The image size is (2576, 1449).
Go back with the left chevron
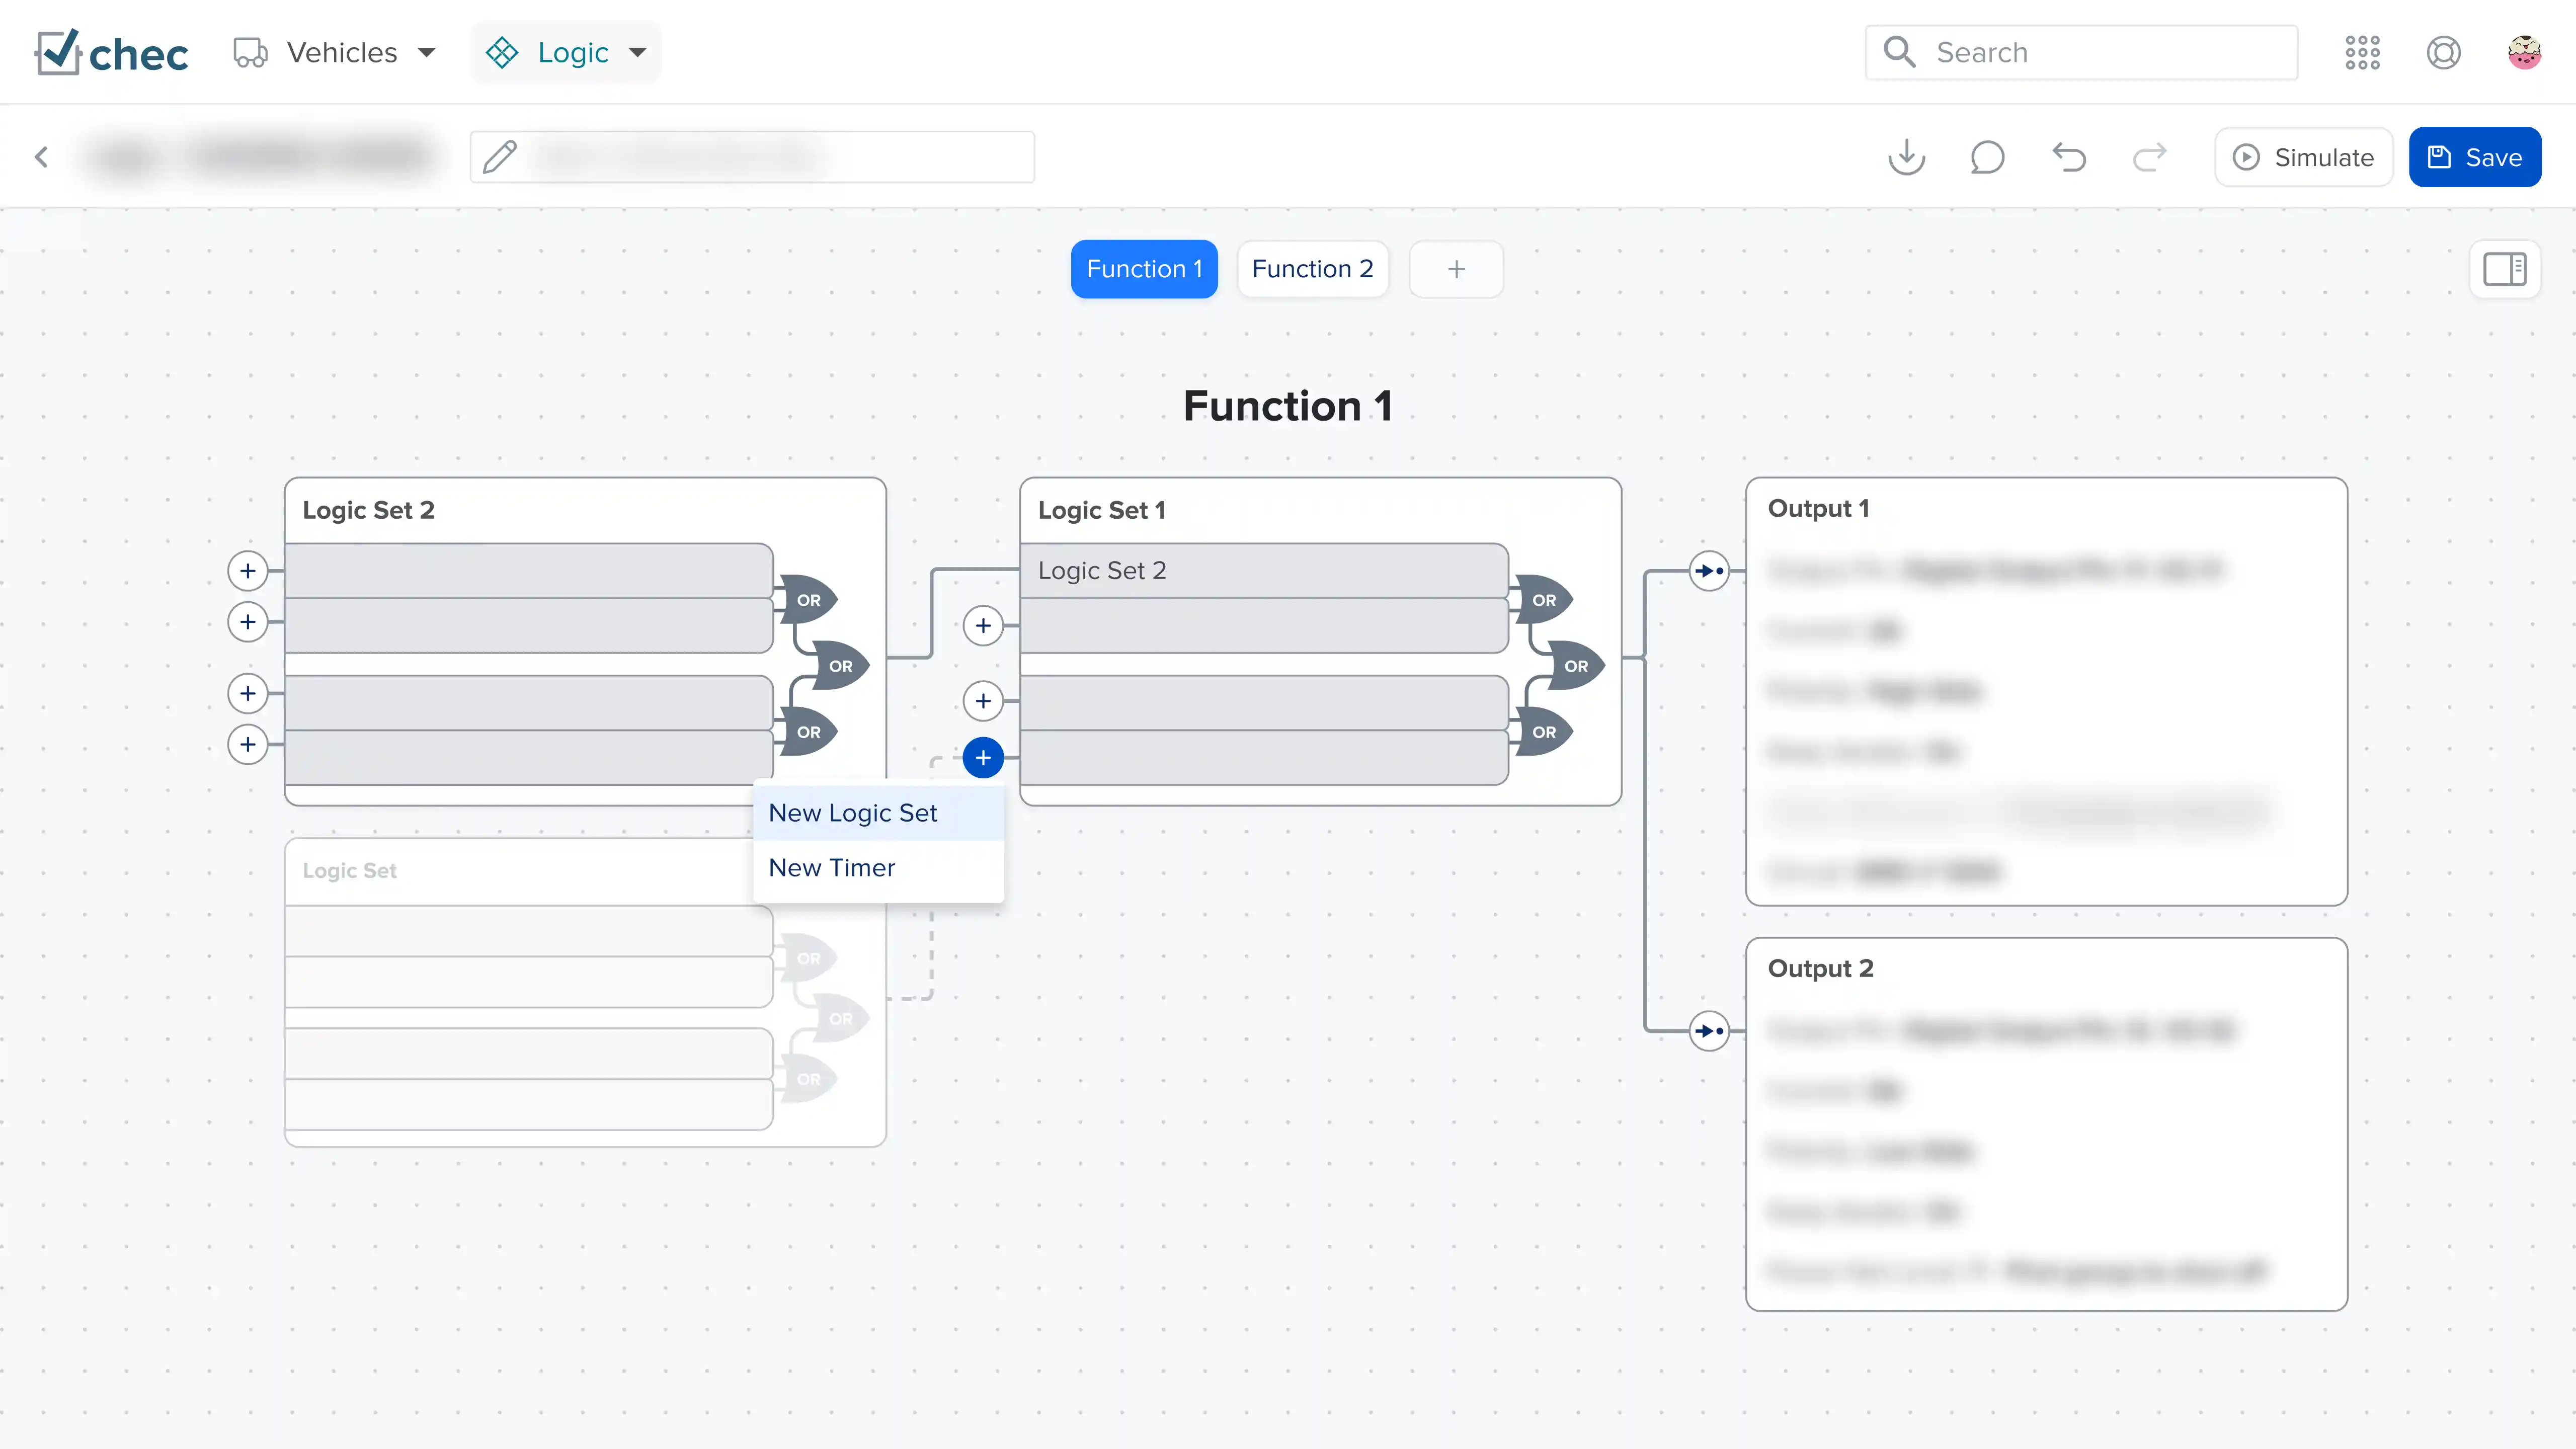point(41,157)
